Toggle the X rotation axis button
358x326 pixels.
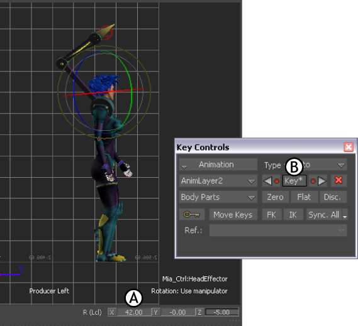click(x=112, y=312)
